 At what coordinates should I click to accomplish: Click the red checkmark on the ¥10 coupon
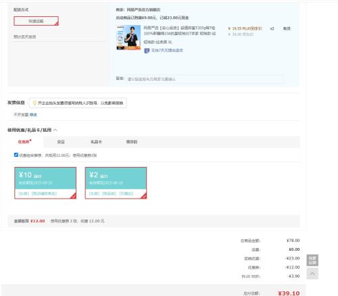click(x=73, y=196)
